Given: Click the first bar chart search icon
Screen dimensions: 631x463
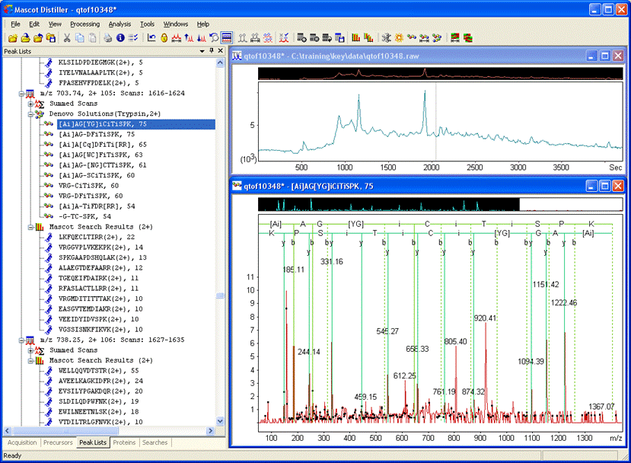Looking at the screenshot, I should point(355,38).
